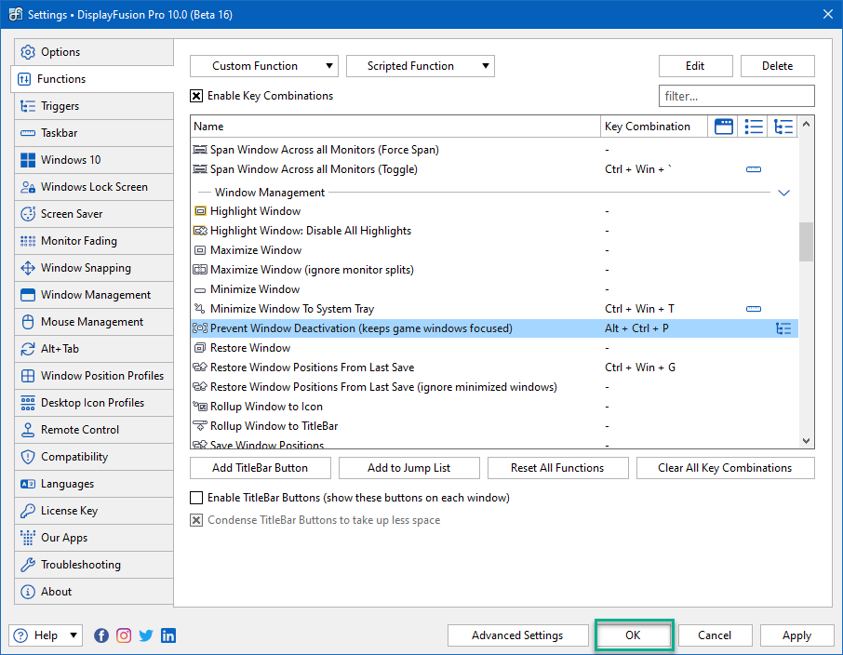Viewport: 843px width, 655px height.
Task: Click the Rollup Window to Icon row icon
Action: coord(200,407)
